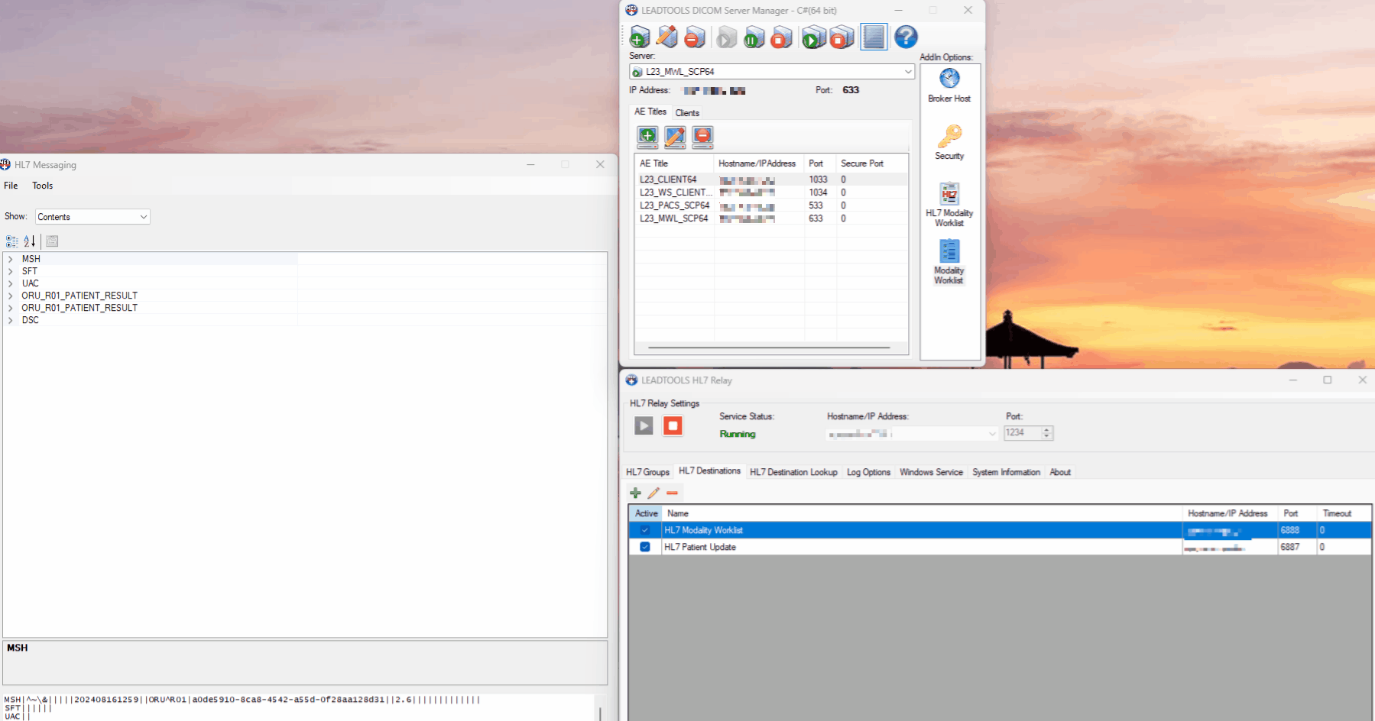Screen dimensions: 1375x721
Task: Click the Pause Server icon
Action: (754, 37)
